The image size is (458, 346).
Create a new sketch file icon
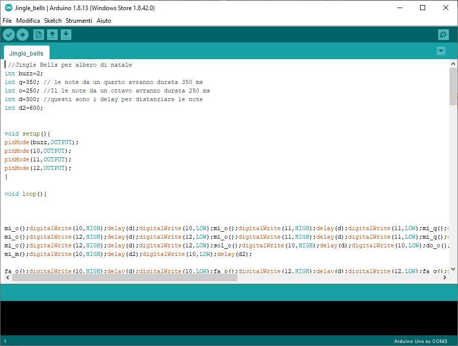(38, 35)
